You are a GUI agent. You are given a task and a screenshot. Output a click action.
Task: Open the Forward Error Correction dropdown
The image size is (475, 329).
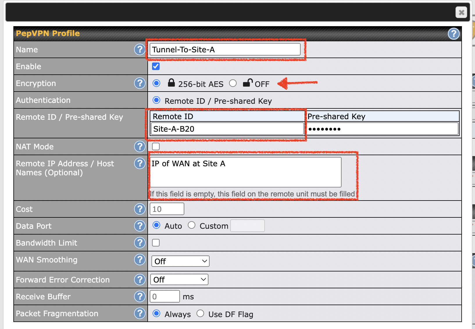pyautogui.click(x=179, y=280)
